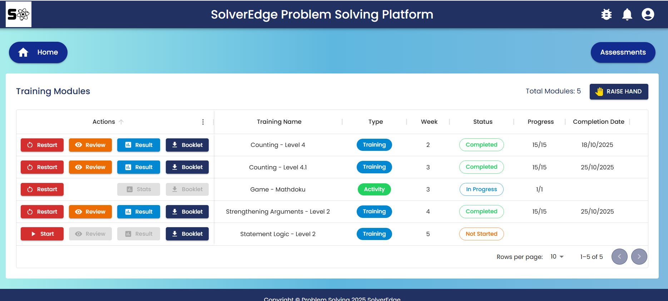Download Booklet for Statement Logic - Level 2

point(187,234)
